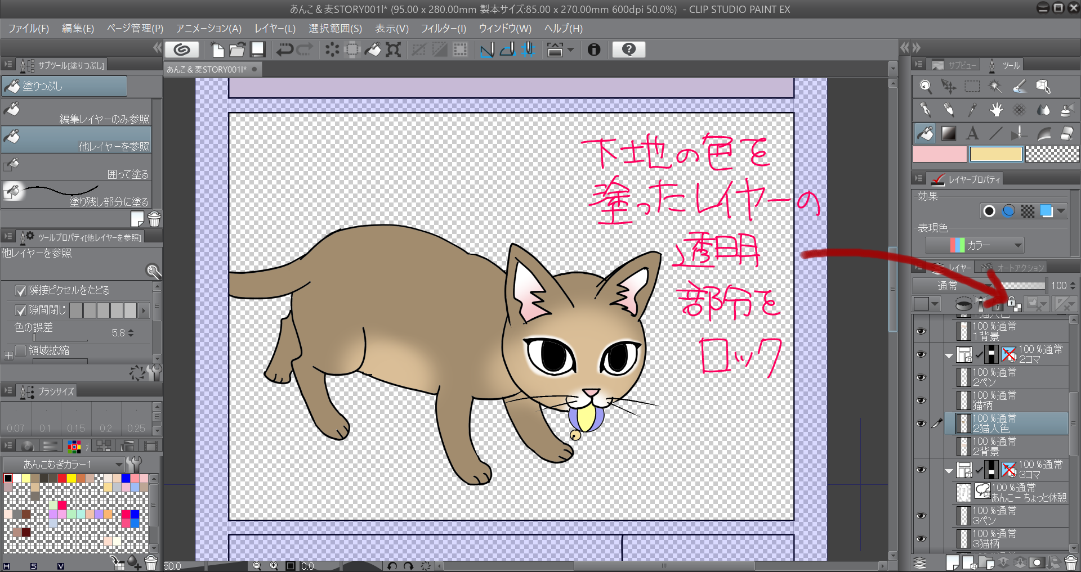Select 囲って塗る sub tool
The height and width of the screenshot is (572, 1081).
tap(77, 167)
